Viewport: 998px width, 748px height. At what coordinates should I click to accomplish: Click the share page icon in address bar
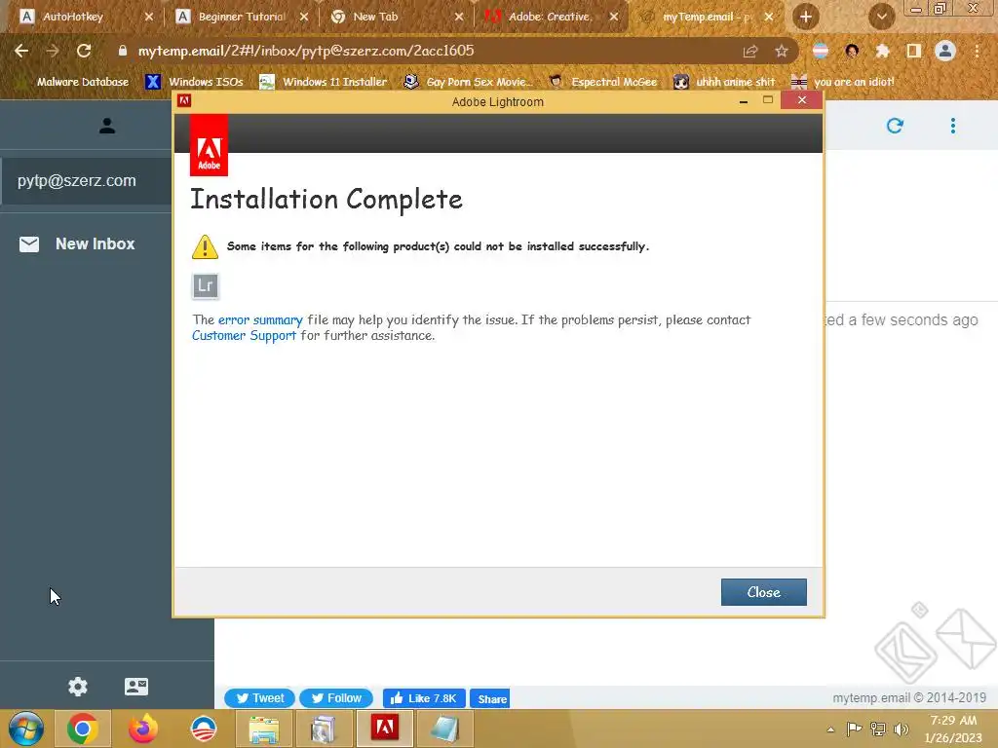[750, 51]
